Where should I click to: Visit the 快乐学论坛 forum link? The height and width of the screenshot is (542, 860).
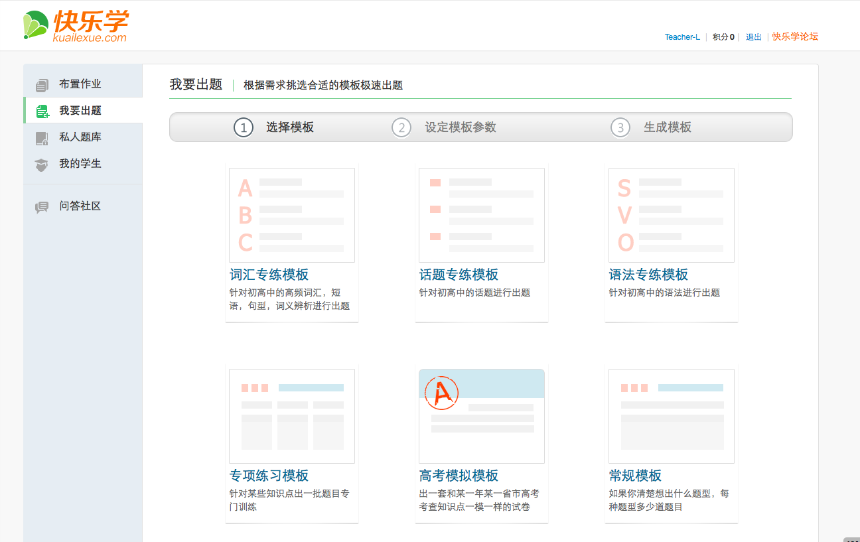tap(795, 37)
